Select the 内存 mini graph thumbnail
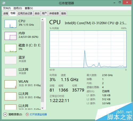 [10, 36]
